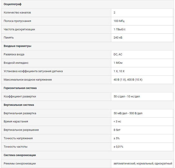Image resolution: width=175 pixels, height=168 pixels.
Task: Select the 'Входные параметры' section header
Action: 17,46
